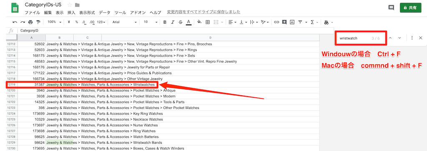Toggle italic formatting
Viewport: 427px width, 151px height.
[172, 22]
